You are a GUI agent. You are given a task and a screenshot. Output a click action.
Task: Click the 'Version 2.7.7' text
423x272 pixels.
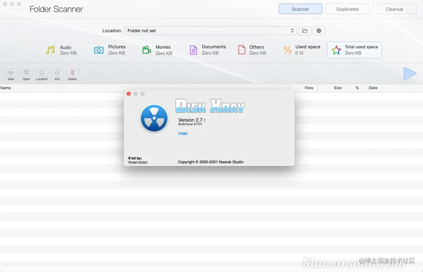[192, 120]
